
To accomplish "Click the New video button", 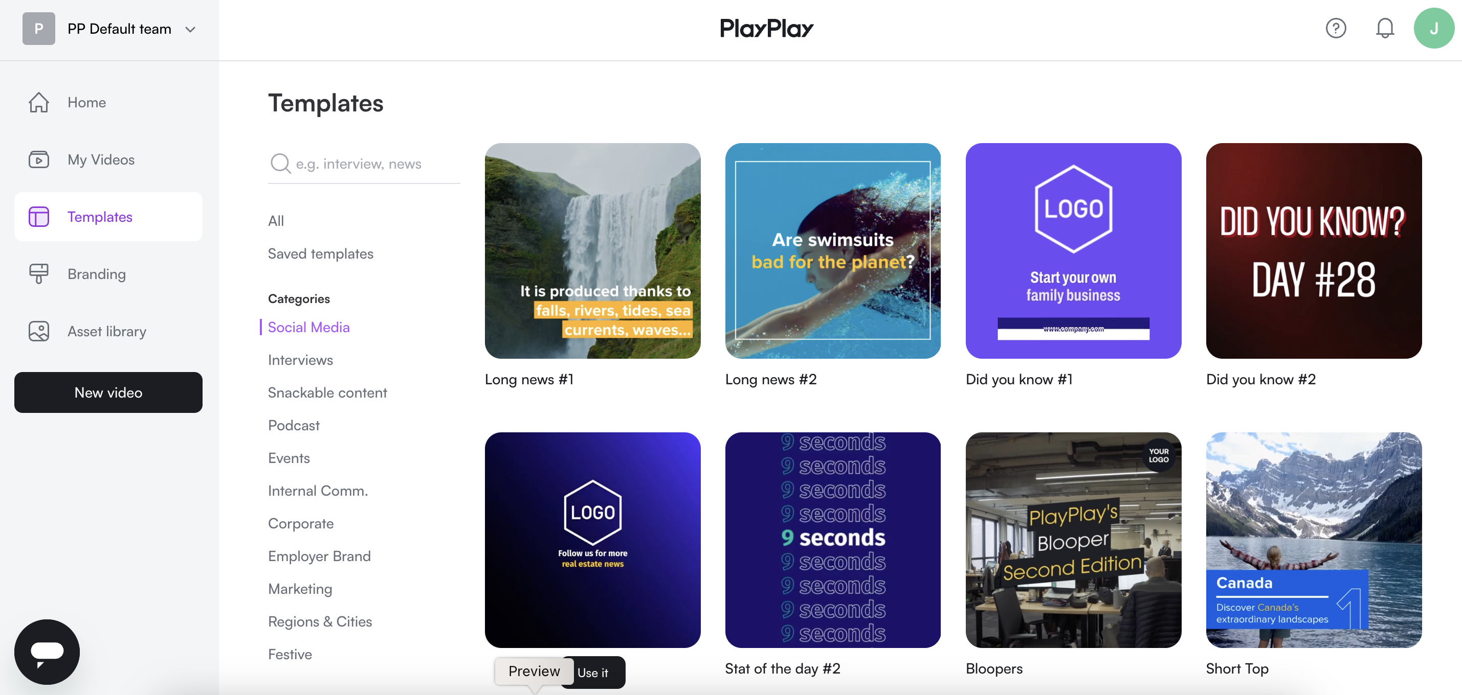I will coord(108,392).
